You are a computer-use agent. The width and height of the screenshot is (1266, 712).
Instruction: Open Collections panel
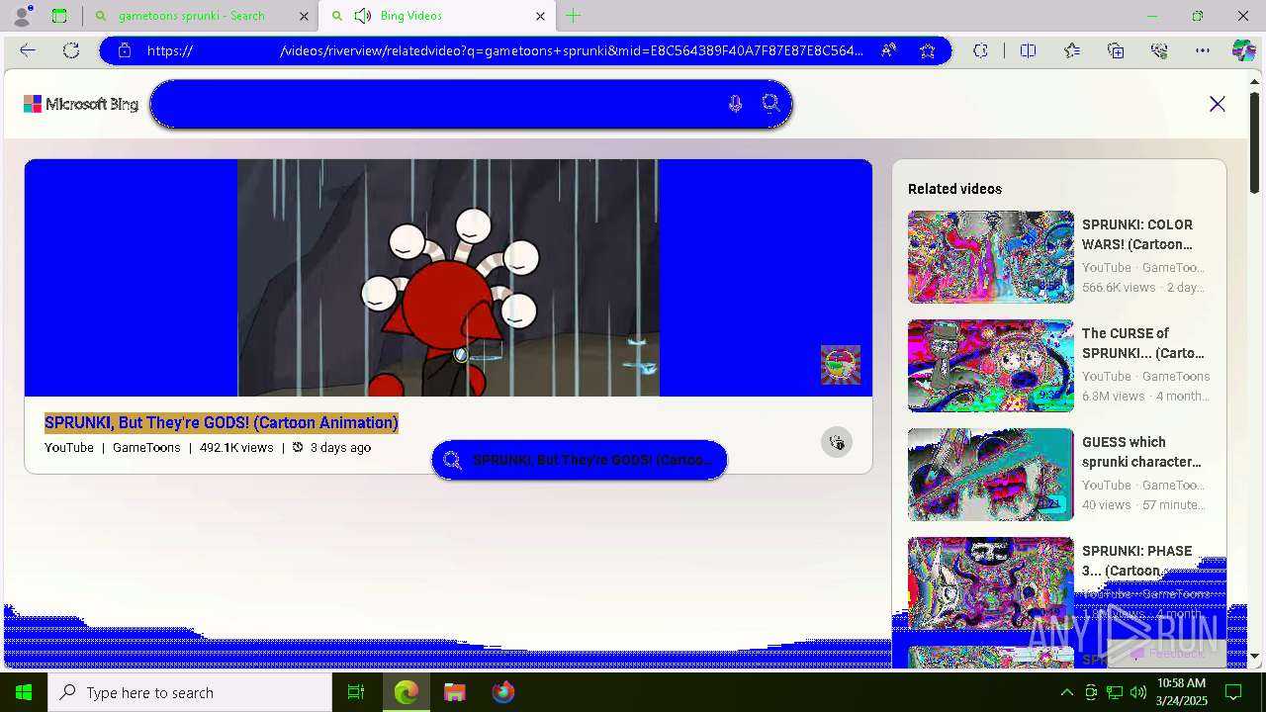(1116, 50)
